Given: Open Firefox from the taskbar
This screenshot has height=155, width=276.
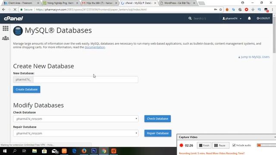Looking at the screenshot, I should [x=84, y=151].
